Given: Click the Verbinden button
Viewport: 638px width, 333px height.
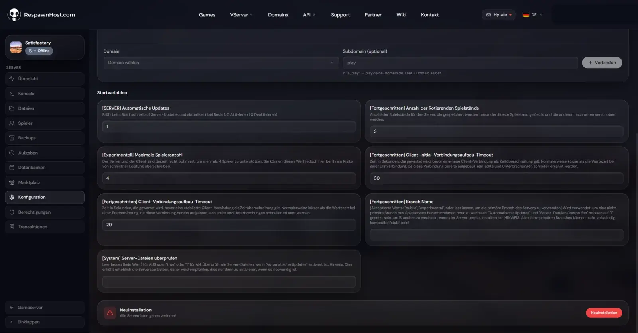Looking at the screenshot, I should (x=602, y=63).
